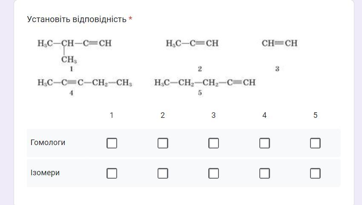
Task: Check Гомологи checkbox in column 2
Action: tap(163, 143)
